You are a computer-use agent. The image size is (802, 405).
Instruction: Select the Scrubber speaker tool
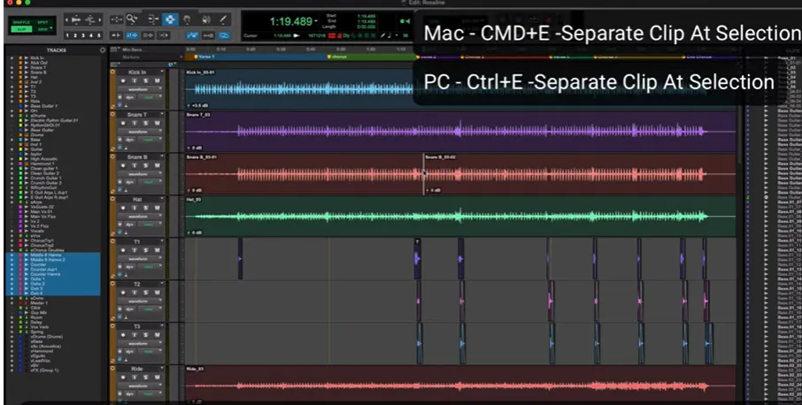205,19
